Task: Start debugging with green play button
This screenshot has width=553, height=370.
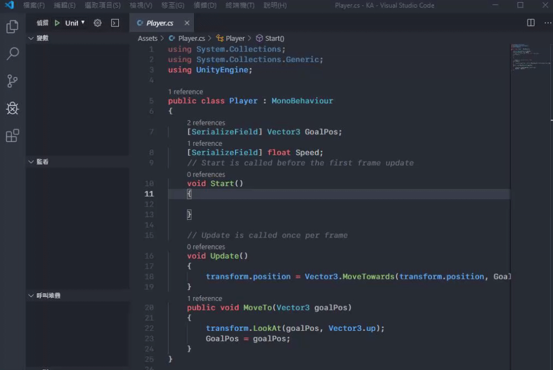Action: 57,23
